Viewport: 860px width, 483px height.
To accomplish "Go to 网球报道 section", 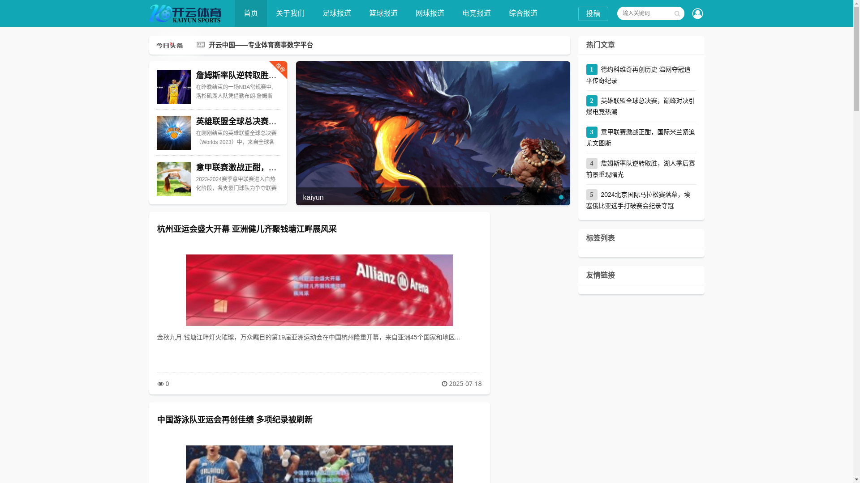I will pyautogui.click(x=430, y=13).
